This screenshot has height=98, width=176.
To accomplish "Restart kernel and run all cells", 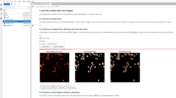I will coord(53,6).
